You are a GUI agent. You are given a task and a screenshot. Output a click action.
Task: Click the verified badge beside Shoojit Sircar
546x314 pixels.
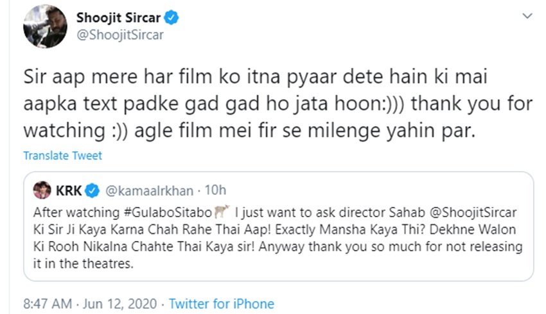(x=172, y=18)
